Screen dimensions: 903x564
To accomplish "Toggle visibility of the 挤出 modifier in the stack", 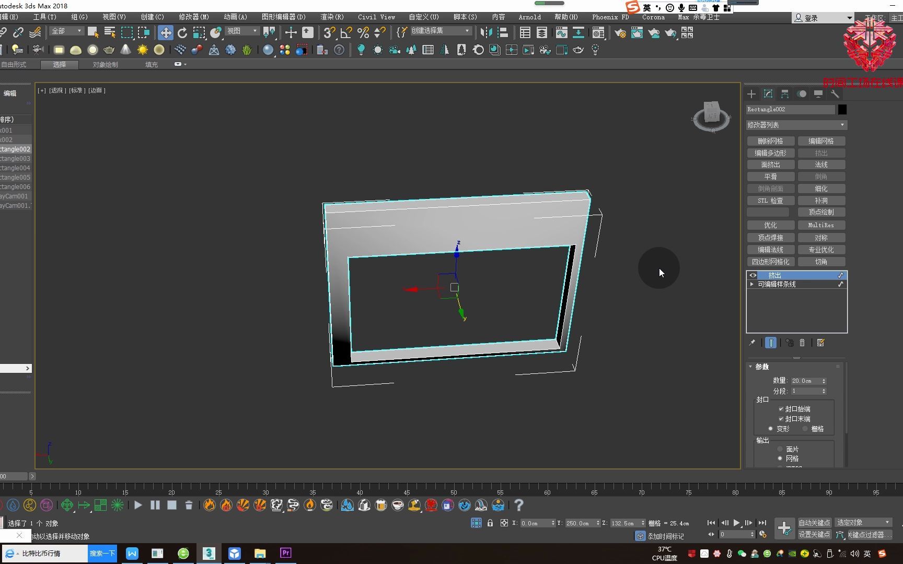I will (x=752, y=275).
